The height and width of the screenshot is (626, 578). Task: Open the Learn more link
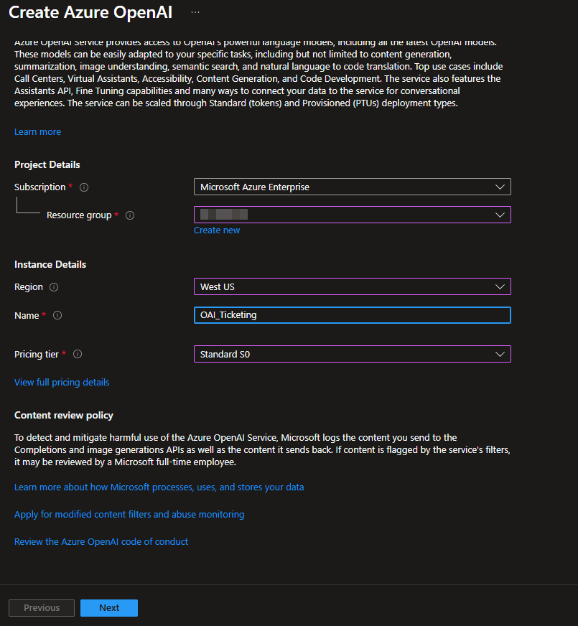[37, 131]
